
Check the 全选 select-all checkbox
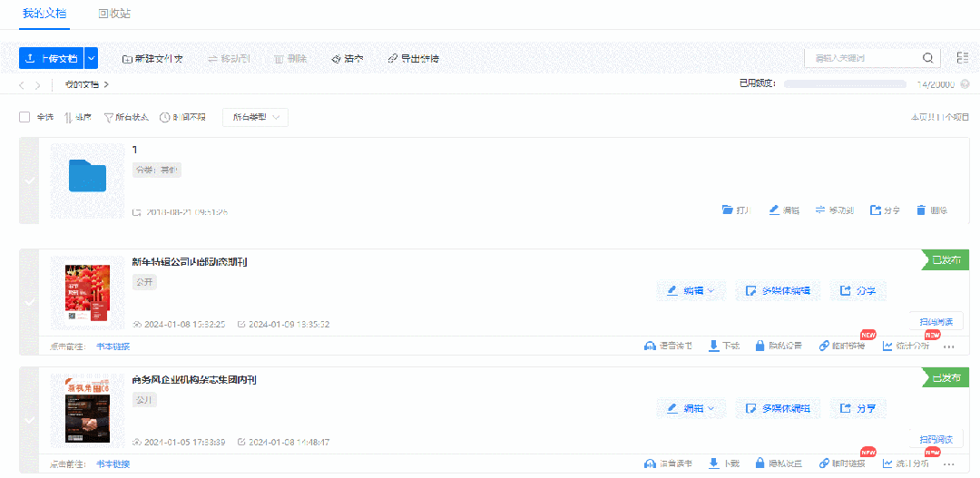point(24,117)
